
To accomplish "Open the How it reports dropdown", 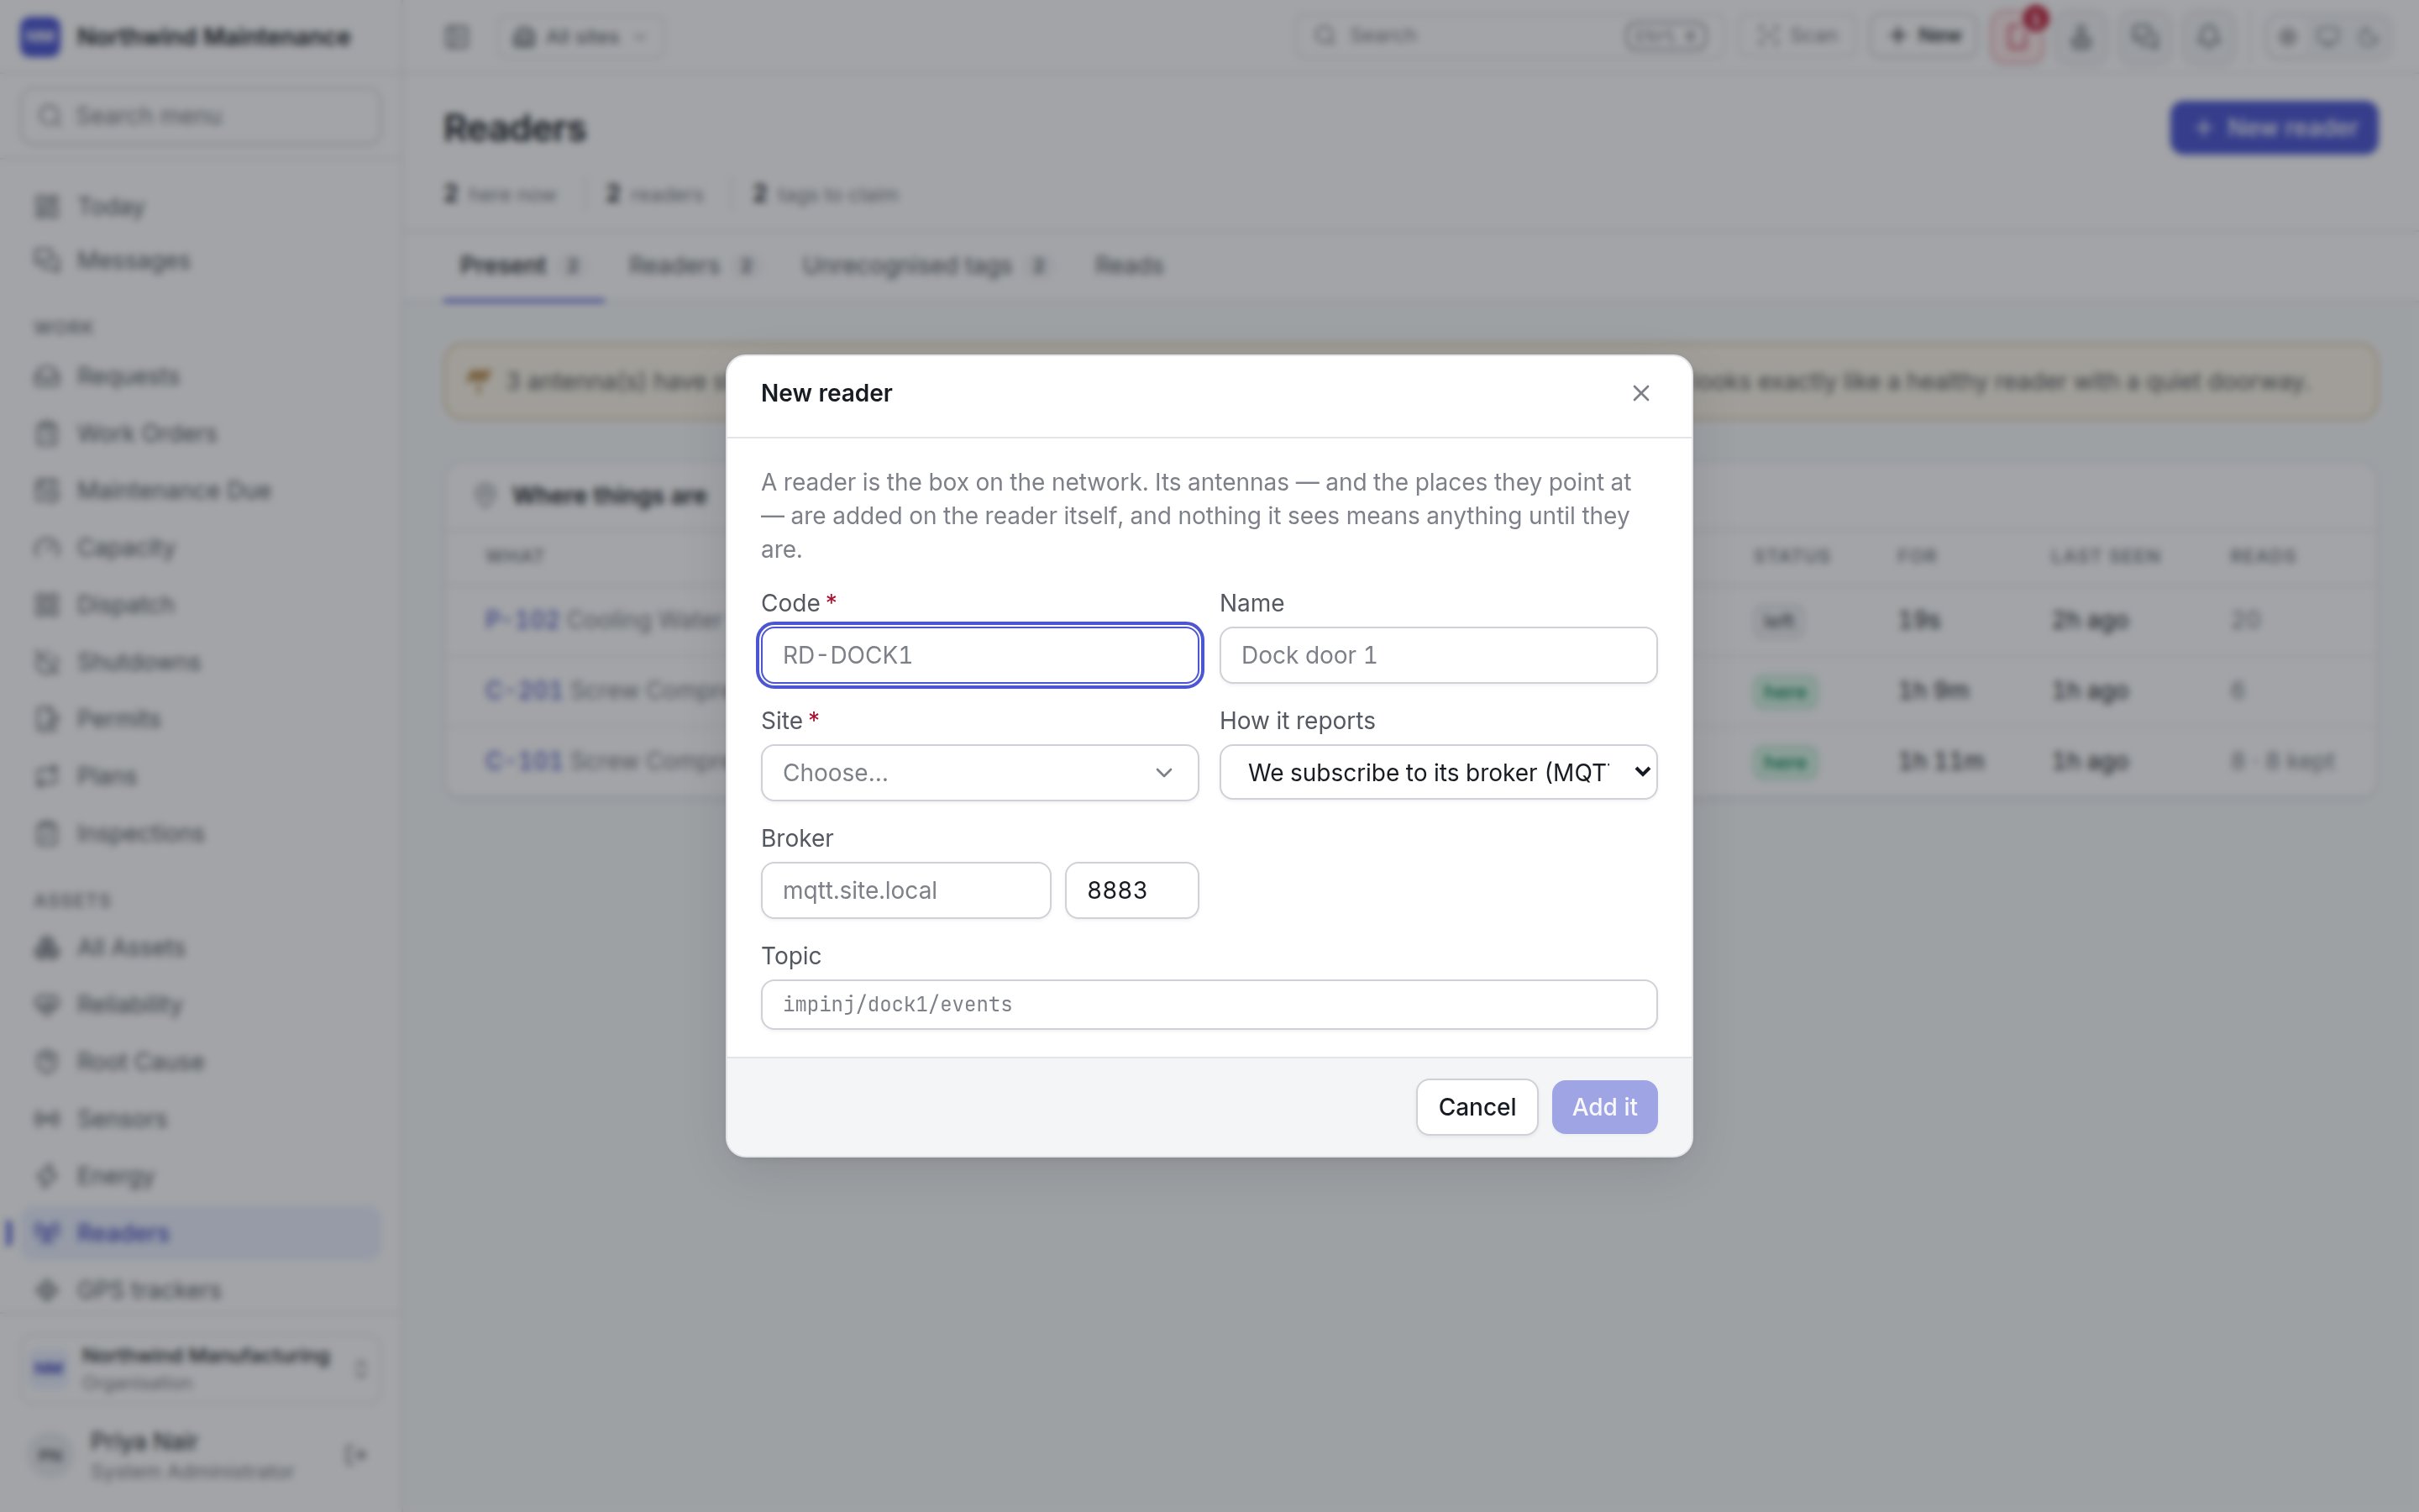I will point(1437,772).
